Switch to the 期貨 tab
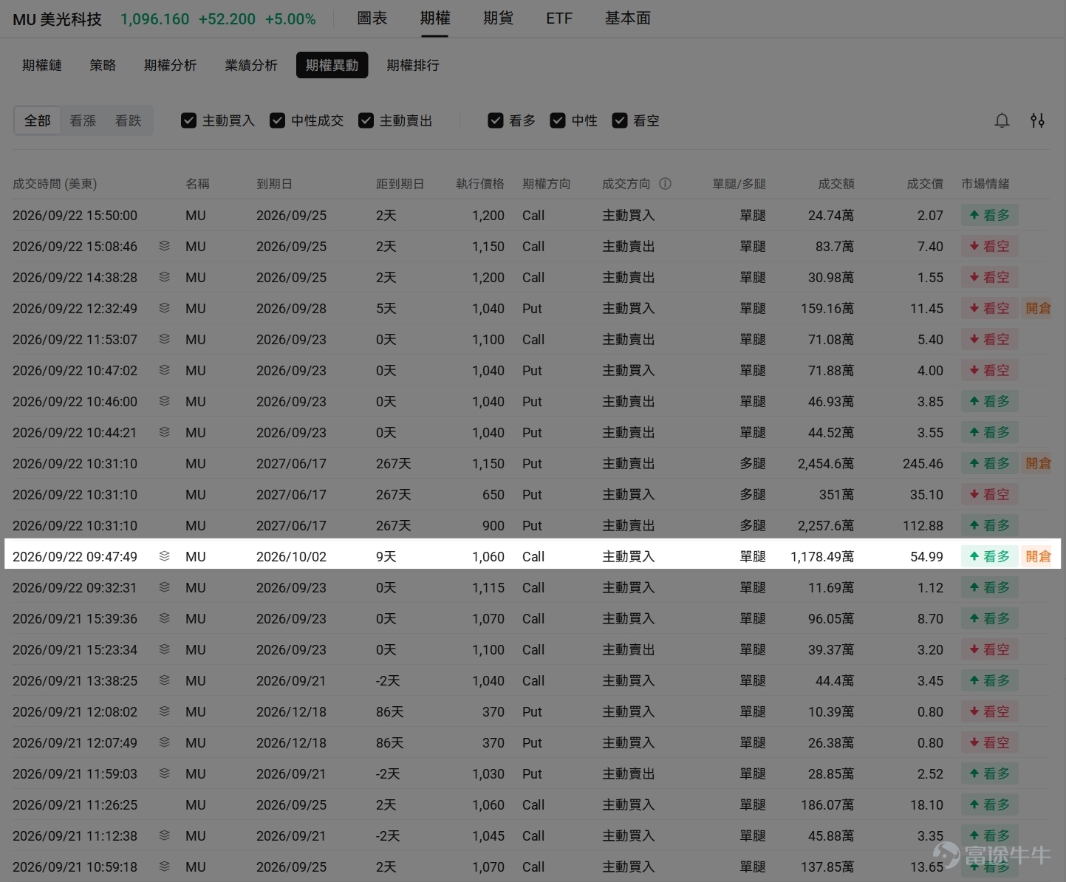 498,18
